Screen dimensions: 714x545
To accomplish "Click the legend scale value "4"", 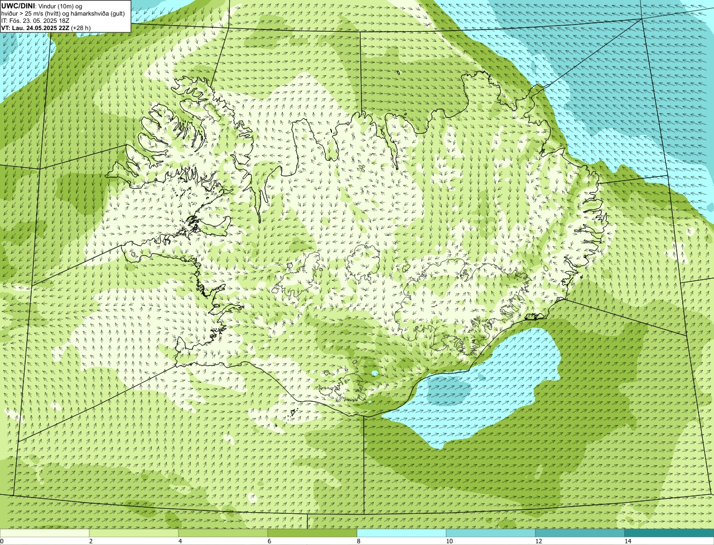I will (x=180, y=541).
